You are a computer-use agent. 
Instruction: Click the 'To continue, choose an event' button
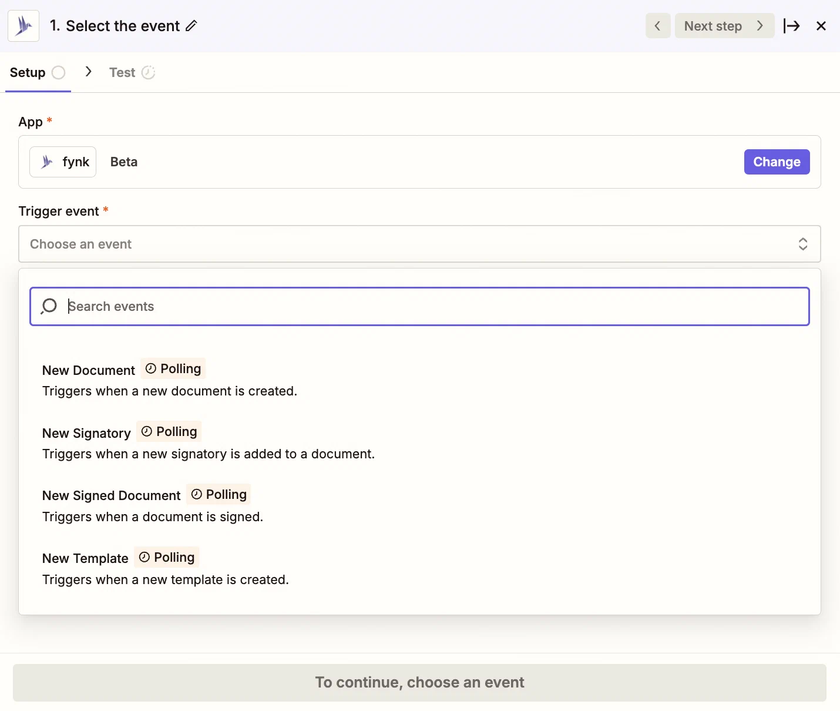point(419,683)
